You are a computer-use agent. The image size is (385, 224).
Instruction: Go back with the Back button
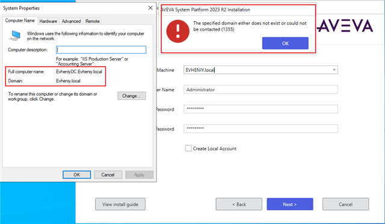click(239, 204)
